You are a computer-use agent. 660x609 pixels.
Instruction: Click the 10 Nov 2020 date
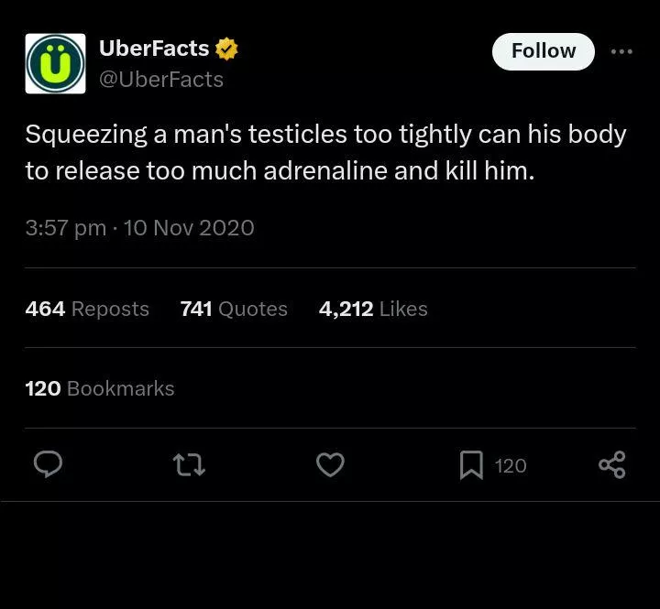point(189,228)
